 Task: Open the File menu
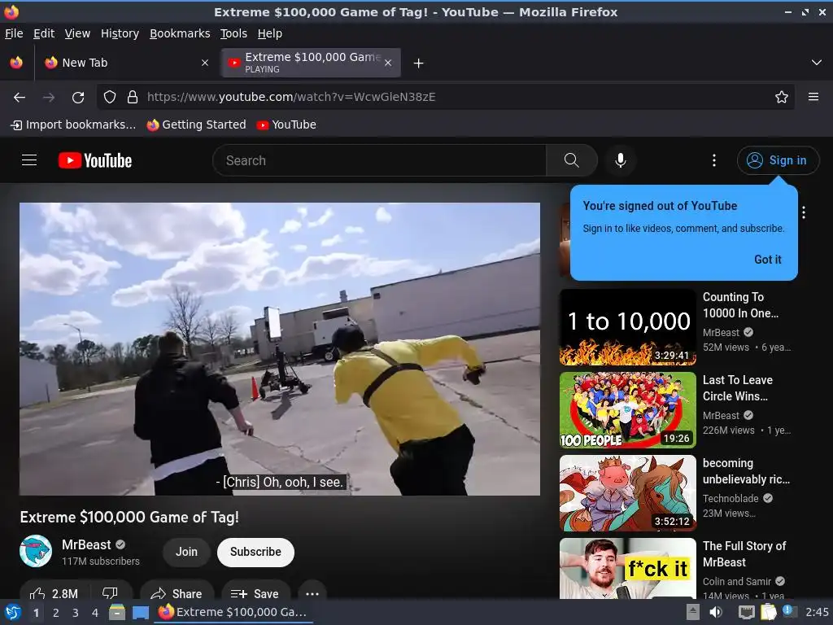(x=14, y=33)
